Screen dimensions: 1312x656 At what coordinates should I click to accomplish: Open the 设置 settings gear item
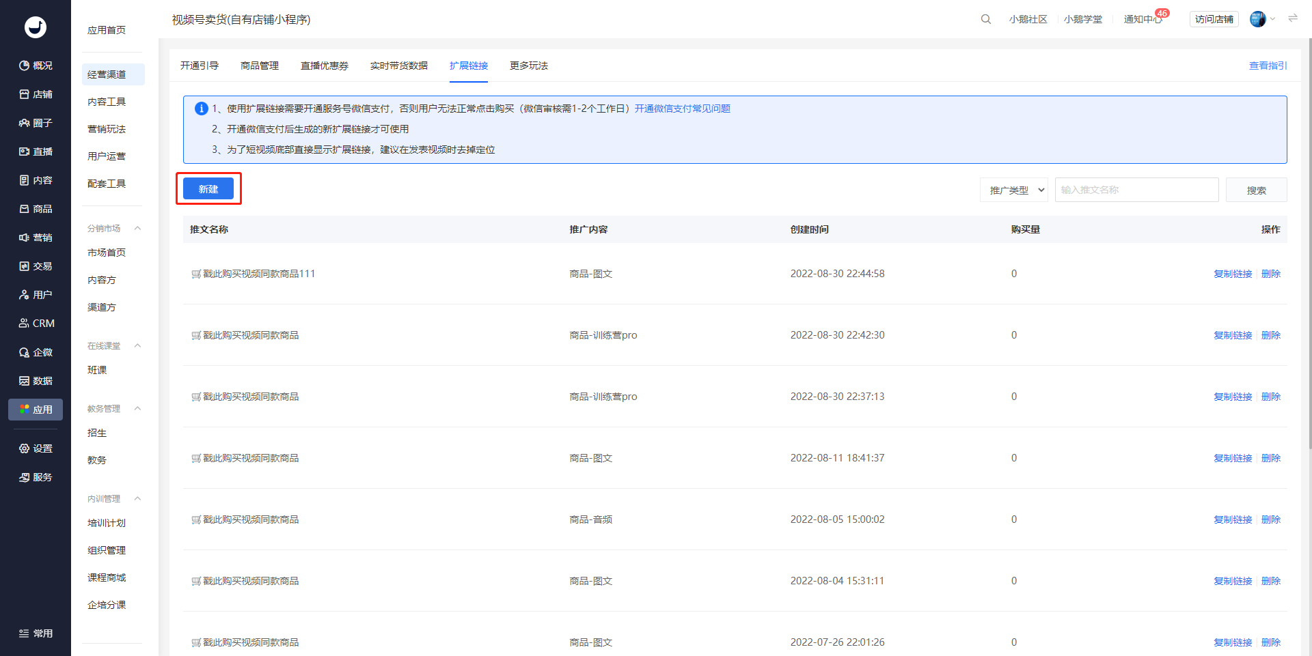click(x=36, y=448)
